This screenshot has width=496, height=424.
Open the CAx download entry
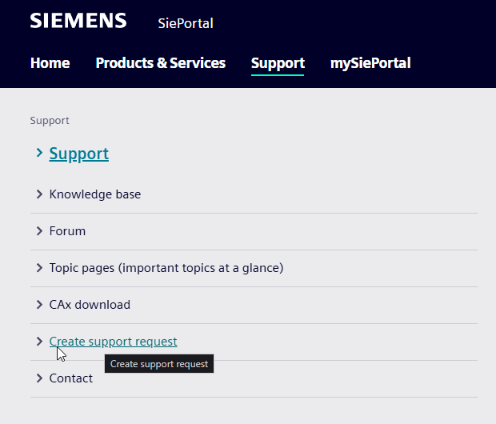coord(90,305)
